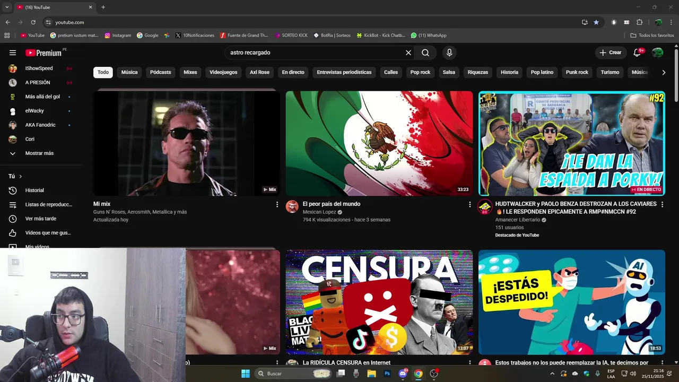Click the 'Crear' button

point(611,53)
